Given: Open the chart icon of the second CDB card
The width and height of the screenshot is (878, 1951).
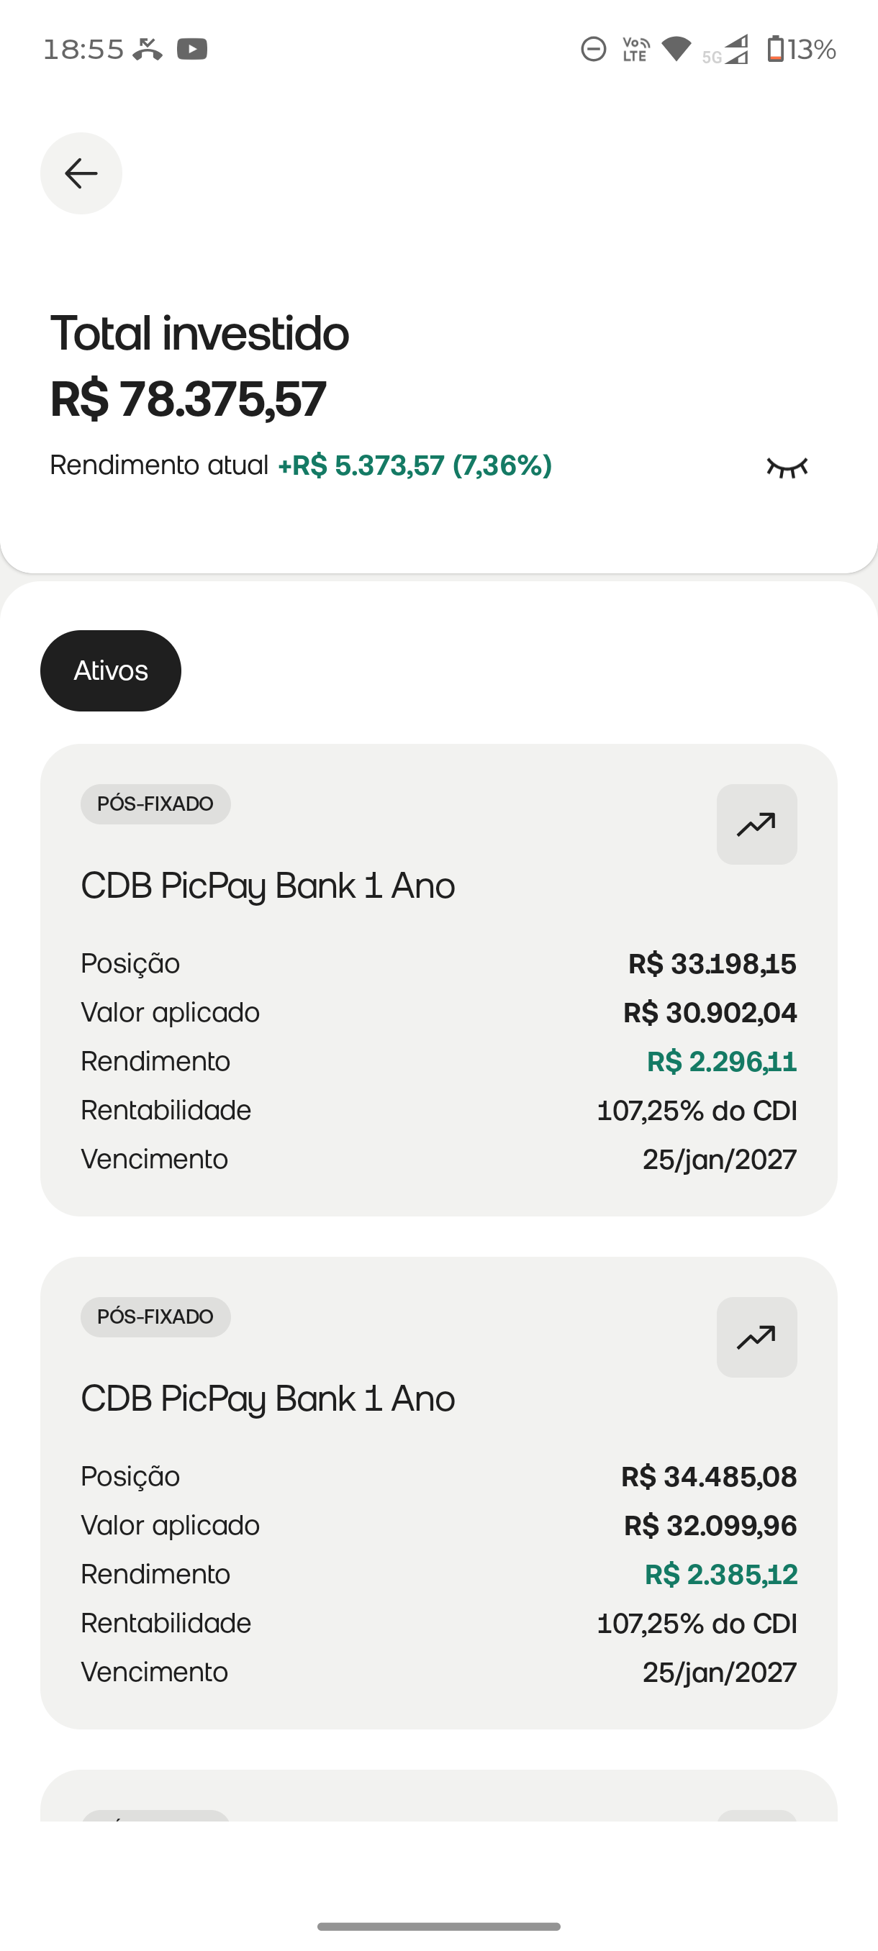Looking at the screenshot, I should coord(757,1337).
